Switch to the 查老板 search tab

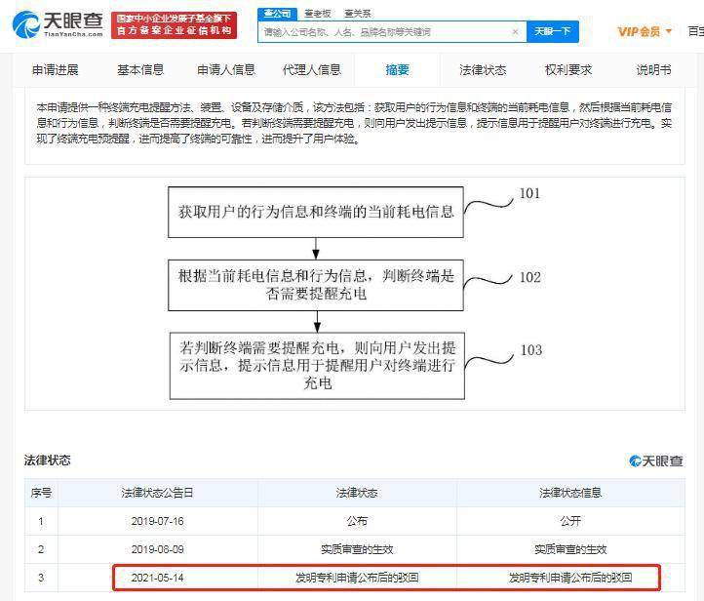(x=317, y=13)
